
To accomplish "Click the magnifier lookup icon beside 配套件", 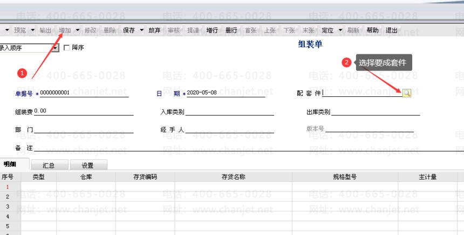I will (x=407, y=93).
